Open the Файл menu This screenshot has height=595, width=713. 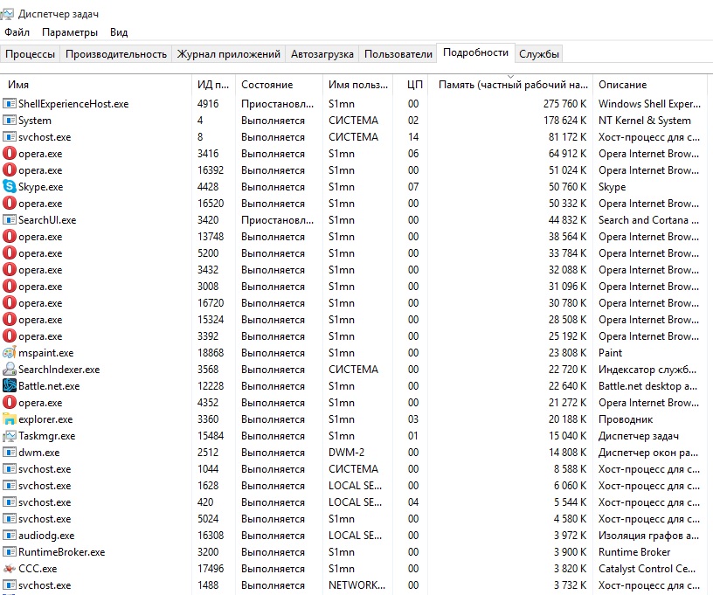click(x=17, y=32)
